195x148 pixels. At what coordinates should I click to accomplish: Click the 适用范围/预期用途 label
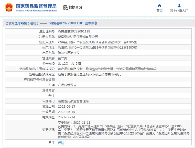(42, 74)
